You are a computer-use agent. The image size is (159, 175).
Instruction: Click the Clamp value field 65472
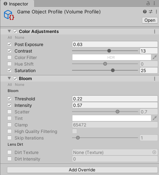point(115,125)
